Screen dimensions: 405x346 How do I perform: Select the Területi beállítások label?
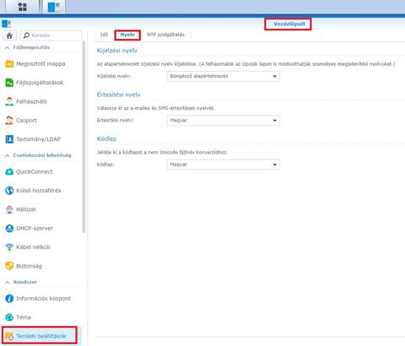tap(41, 336)
